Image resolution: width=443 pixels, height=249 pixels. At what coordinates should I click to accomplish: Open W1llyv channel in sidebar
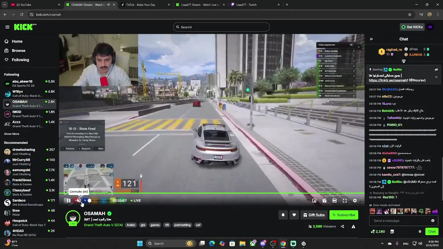coord(29,93)
